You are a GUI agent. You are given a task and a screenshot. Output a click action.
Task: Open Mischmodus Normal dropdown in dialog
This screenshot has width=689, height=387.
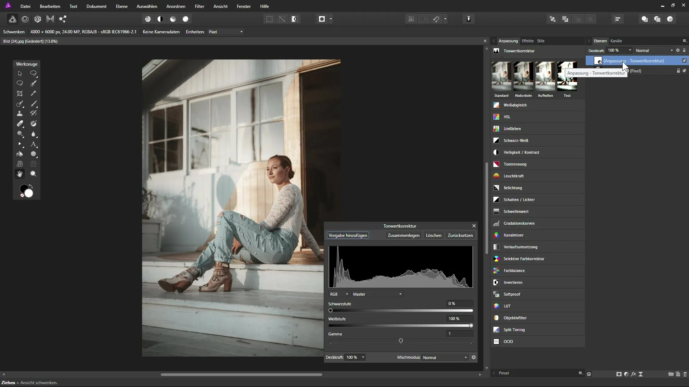(x=445, y=358)
